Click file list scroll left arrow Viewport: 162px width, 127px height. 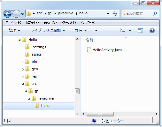point(83,114)
